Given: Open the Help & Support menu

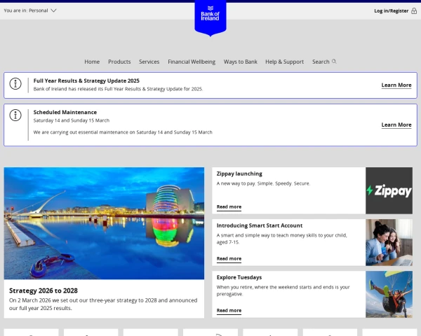Looking at the screenshot, I should 285,62.
